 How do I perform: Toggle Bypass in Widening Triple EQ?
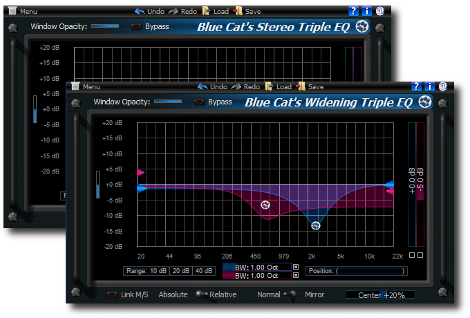tap(200, 102)
